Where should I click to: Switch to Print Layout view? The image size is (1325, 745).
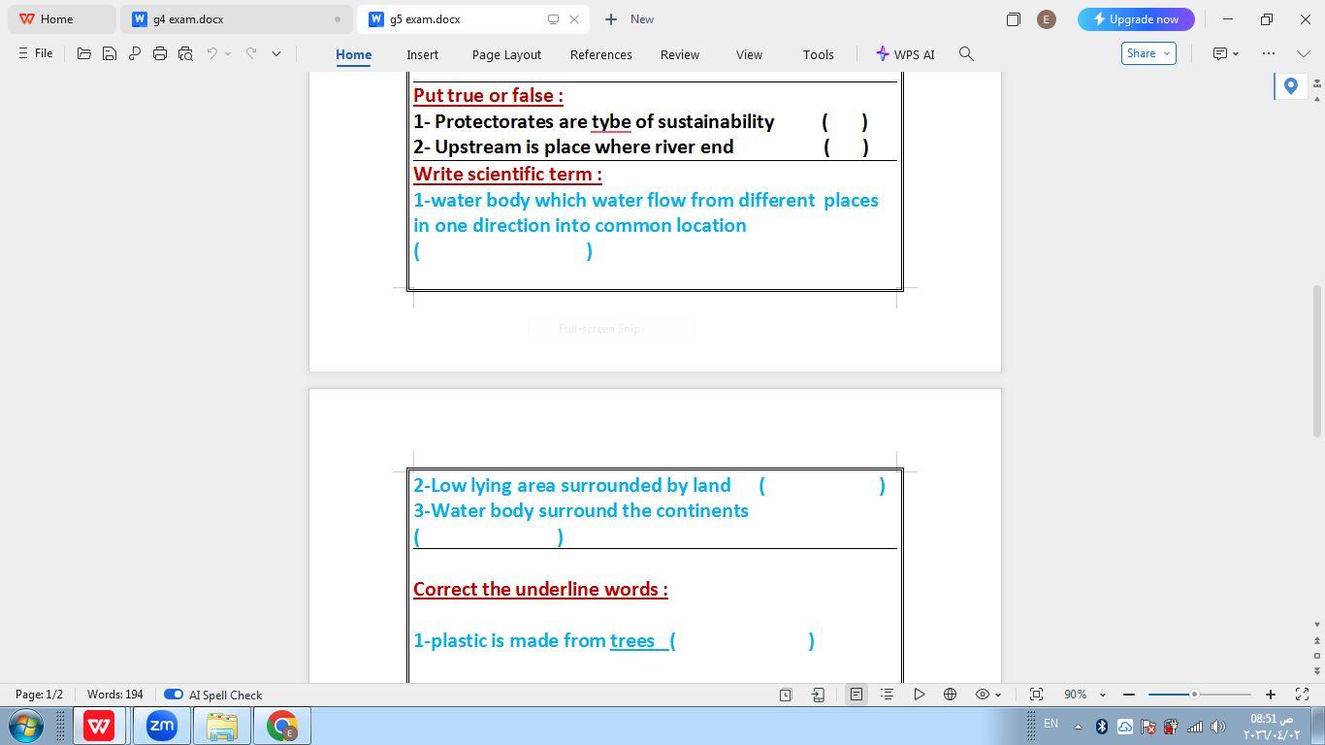(856, 695)
